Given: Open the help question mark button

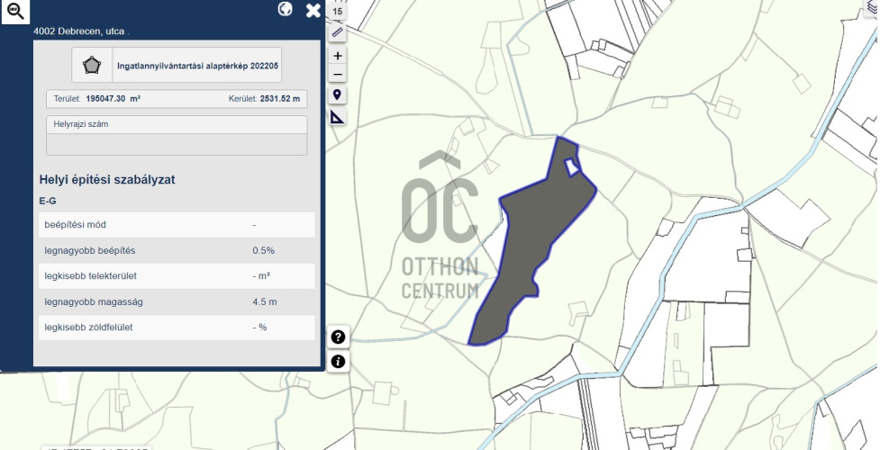Looking at the screenshot, I should pos(339,337).
